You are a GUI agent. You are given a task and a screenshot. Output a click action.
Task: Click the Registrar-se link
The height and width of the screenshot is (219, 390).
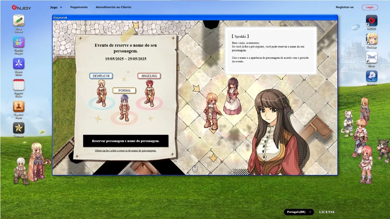click(344, 7)
